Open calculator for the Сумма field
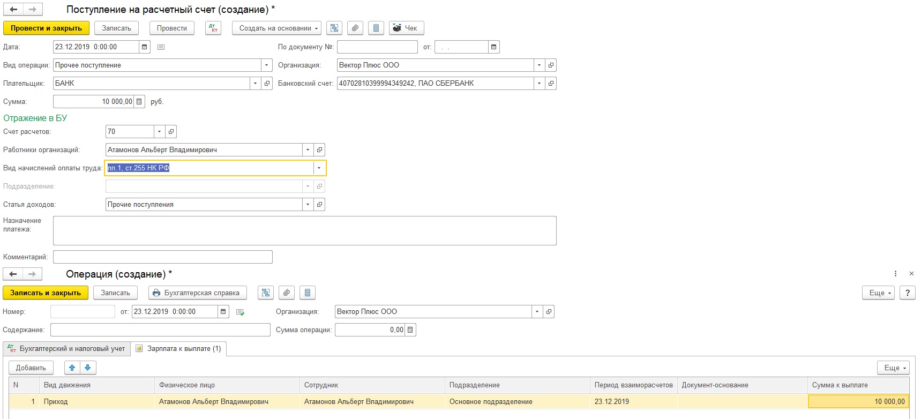The width and height of the screenshot is (921, 419). 139,101
